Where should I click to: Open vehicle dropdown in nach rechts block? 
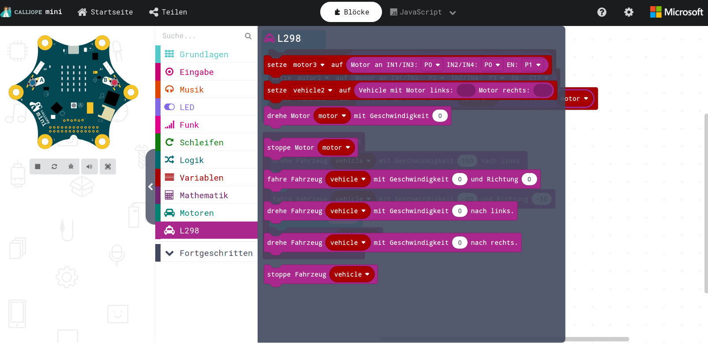tap(348, 243)
